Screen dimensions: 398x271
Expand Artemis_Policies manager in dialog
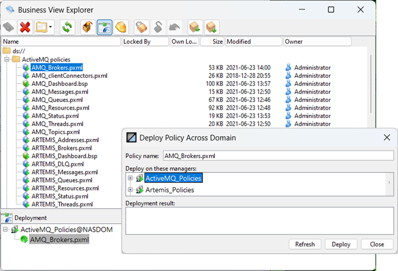[x=130, y=190]
